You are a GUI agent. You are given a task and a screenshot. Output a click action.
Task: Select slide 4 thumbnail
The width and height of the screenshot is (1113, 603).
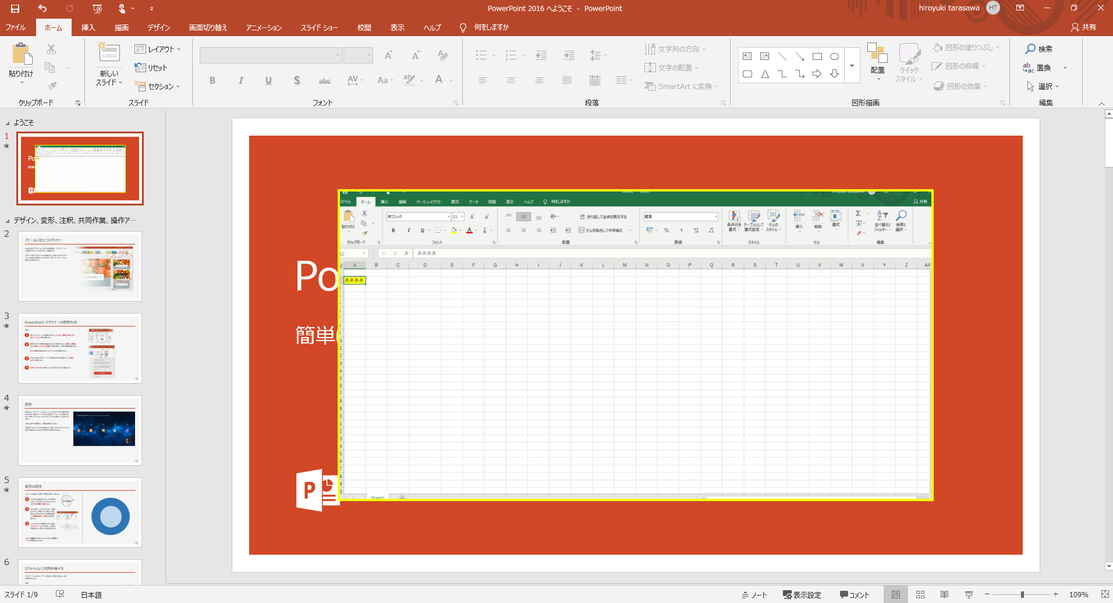pos(80,430)
